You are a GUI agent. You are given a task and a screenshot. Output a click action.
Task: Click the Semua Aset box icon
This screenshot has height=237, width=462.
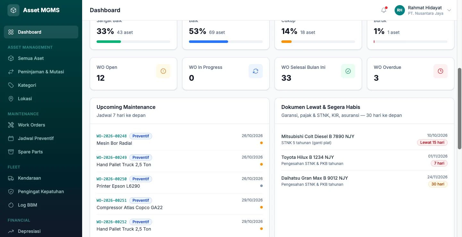click(x=11, y=58)
